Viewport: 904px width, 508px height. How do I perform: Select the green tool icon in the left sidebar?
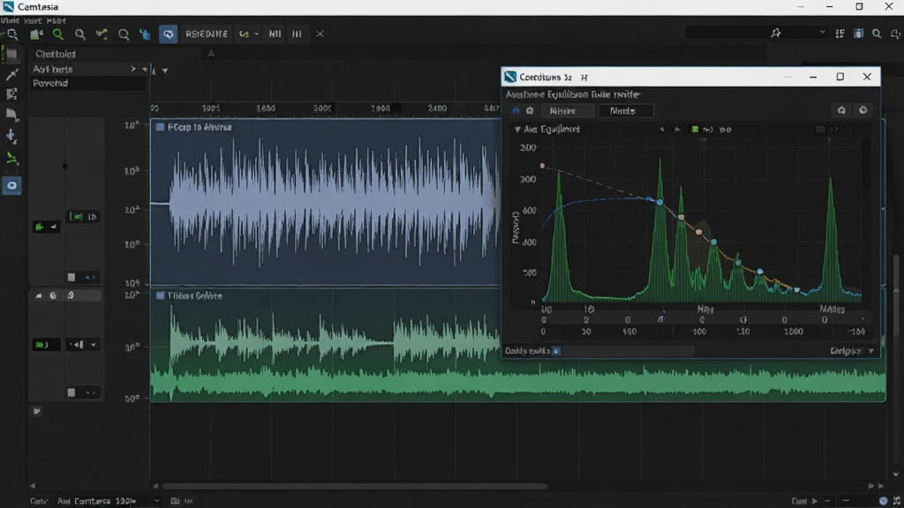coord(11,158)
